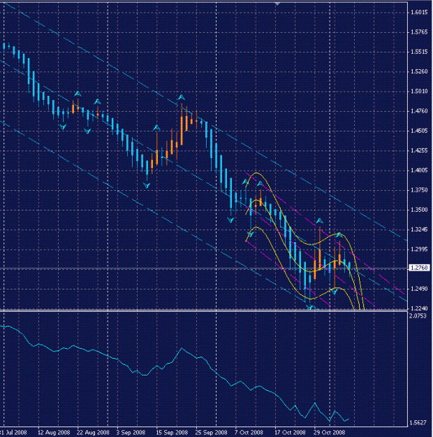Select indicator window upper value 2.0753
Screen dimensions: 433x437
click(x=418, y=316)
